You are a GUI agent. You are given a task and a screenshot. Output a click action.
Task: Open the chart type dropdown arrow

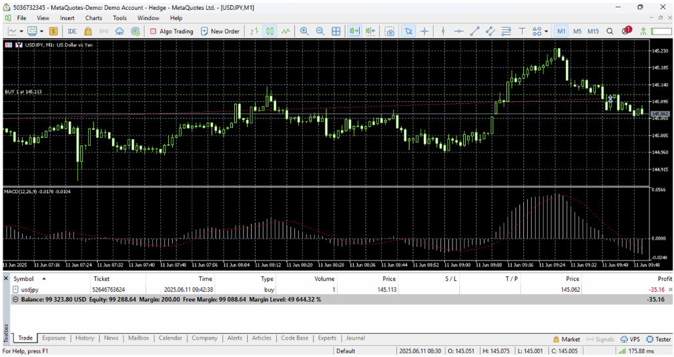tap(21, 31)
